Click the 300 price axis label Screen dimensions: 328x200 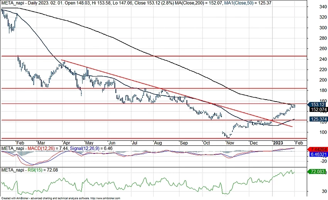tap(323, 28)
